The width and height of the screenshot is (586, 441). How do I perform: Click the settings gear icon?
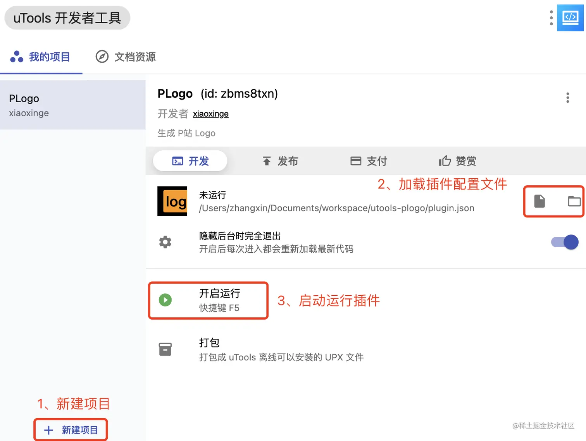tap(165, 242)
